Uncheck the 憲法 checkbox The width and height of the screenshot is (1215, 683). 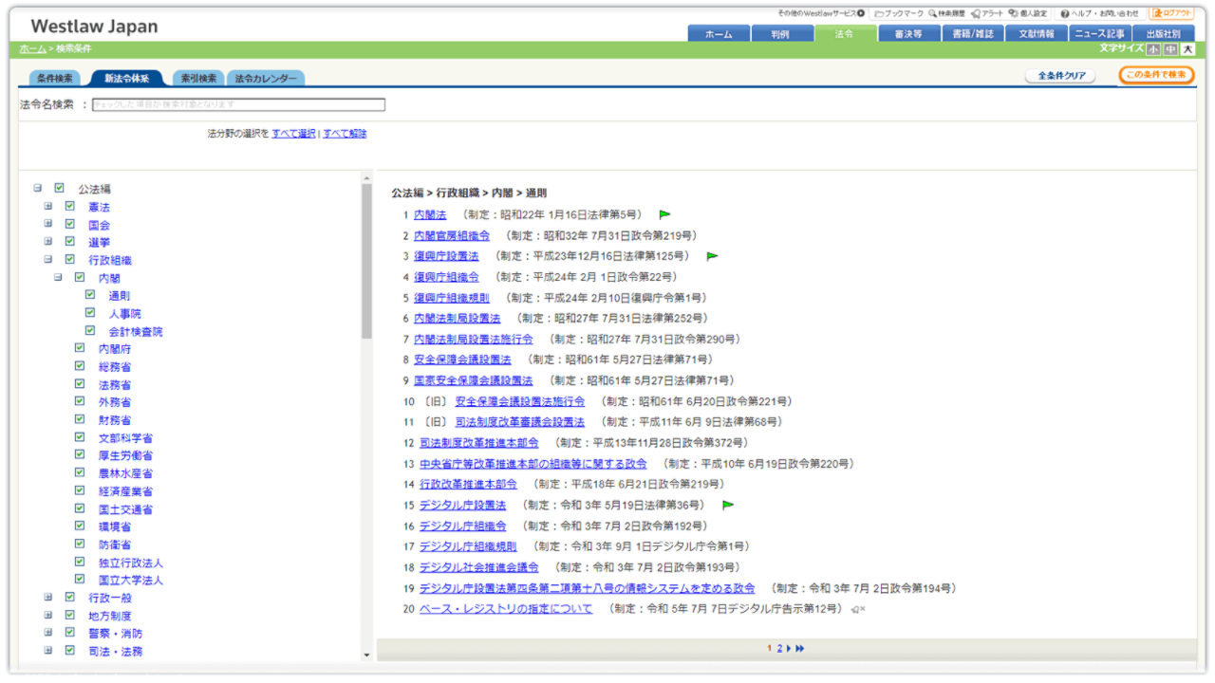click(69, 206)
